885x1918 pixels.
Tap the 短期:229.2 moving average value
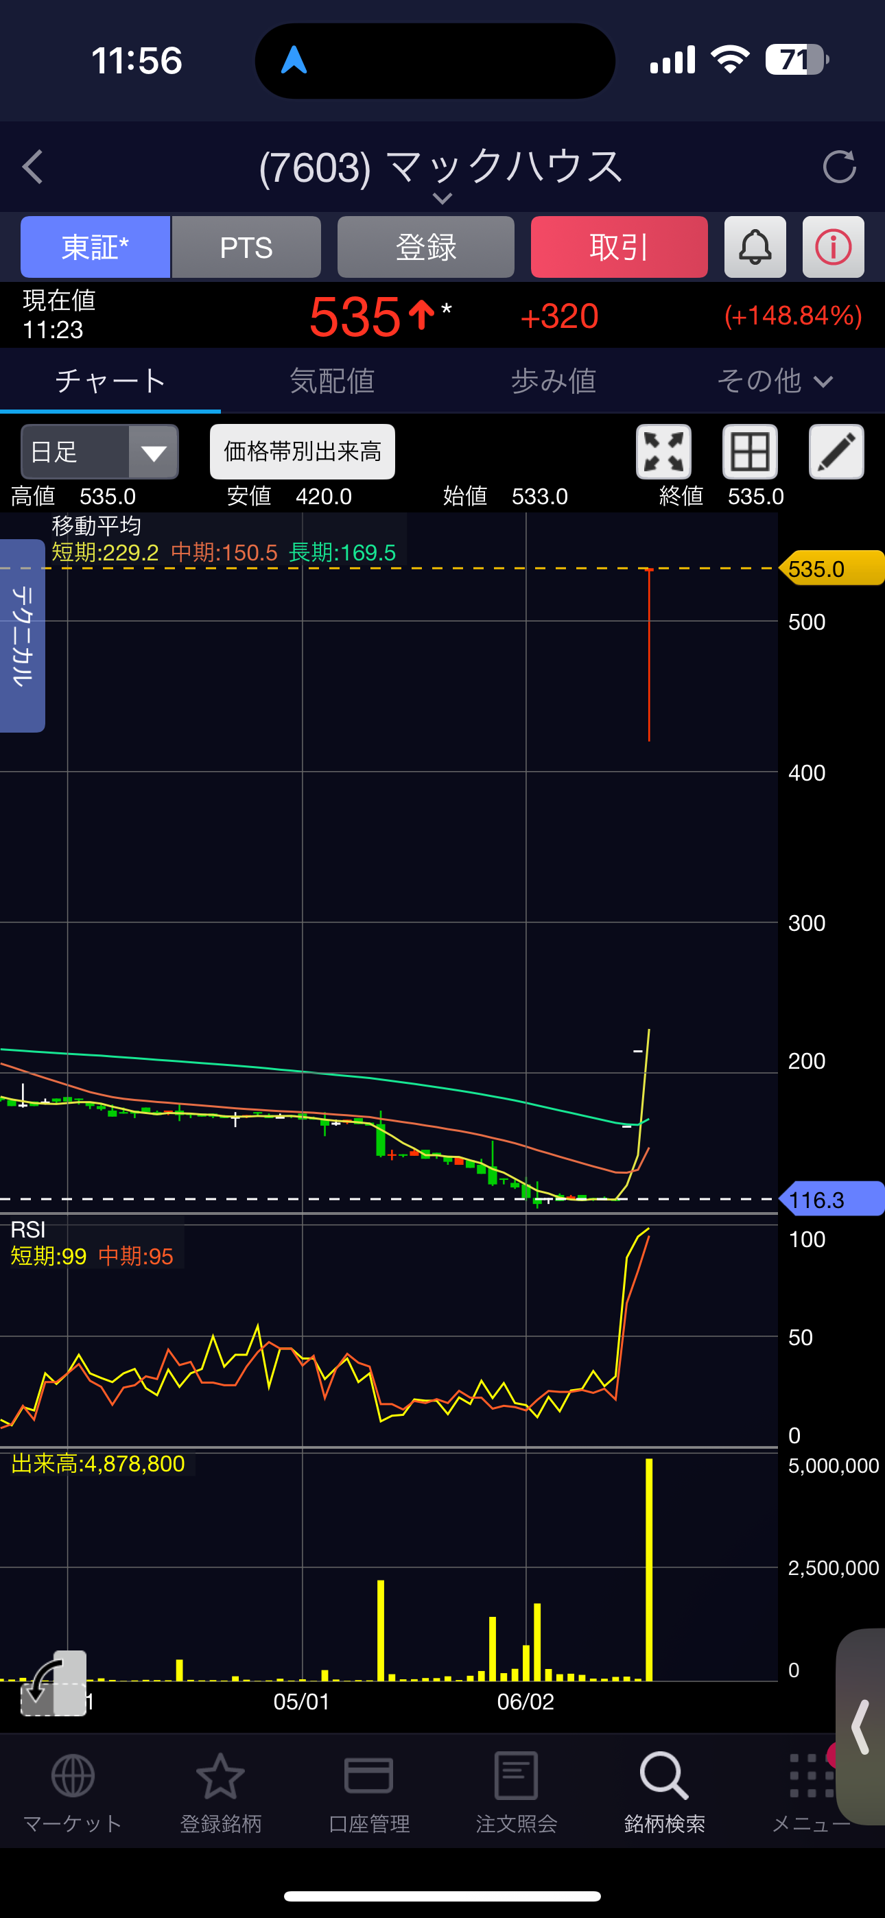(x=105, y=552)
